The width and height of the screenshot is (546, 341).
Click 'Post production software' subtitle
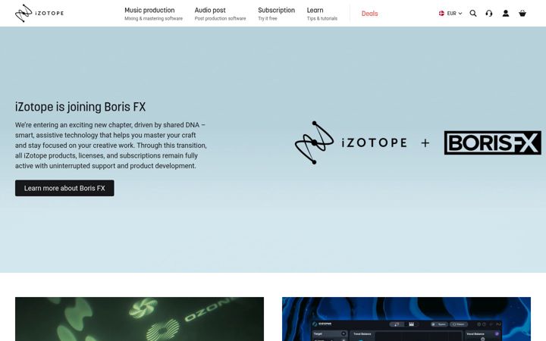click(220, 18)
